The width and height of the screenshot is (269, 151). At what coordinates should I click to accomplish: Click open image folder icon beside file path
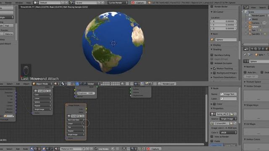click(231, 123)
